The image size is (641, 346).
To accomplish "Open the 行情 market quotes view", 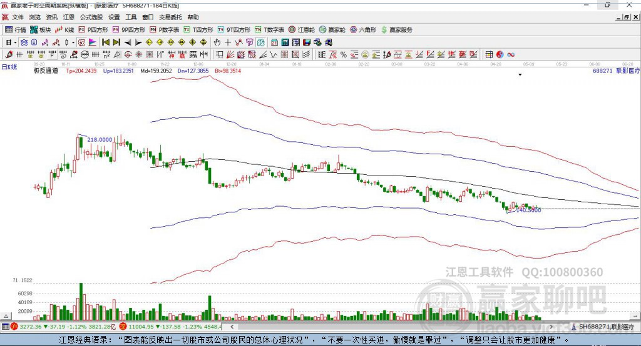I will [16, 30].
